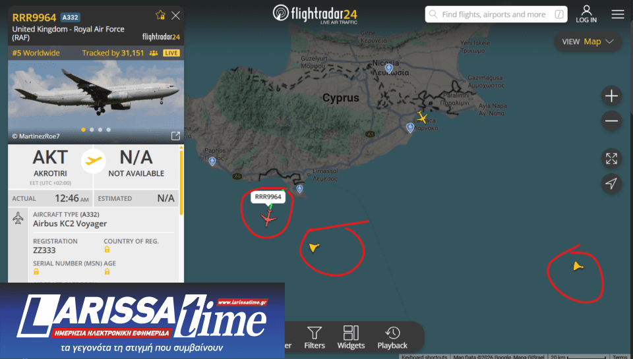Select the fourth photo carousel dot
Image resolution: width=633 pixels, height=359 pixels.
click(109, 130)
